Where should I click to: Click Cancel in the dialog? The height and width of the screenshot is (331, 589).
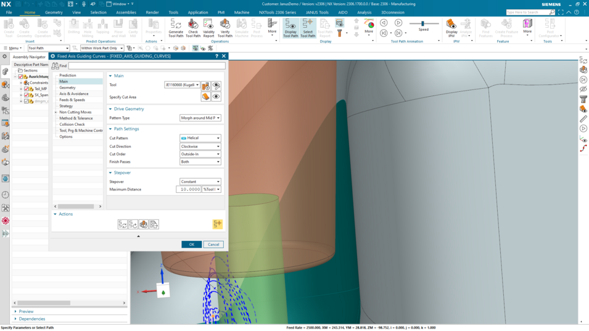pos(213,244)
